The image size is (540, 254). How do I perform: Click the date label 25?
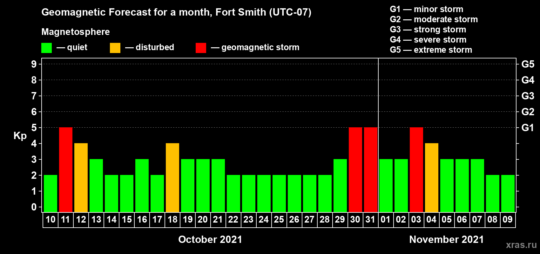pyautogui.click(x=279, y=220)
